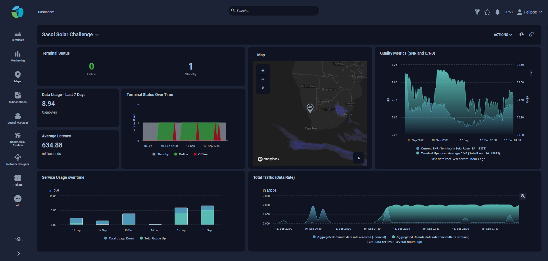This screenshot has height=261, width=548.
Task: Copy dashboard link using chain icon
Action: click(x=531, y=34)
